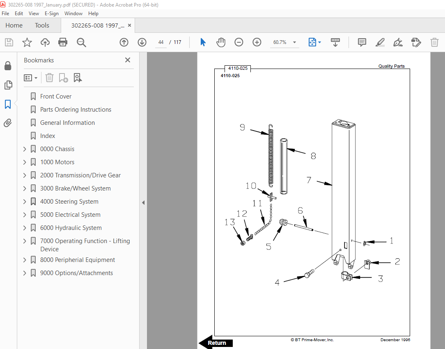Add a comment sticky note
Viewport: 445px width, 349px height.
coord(362,42)
